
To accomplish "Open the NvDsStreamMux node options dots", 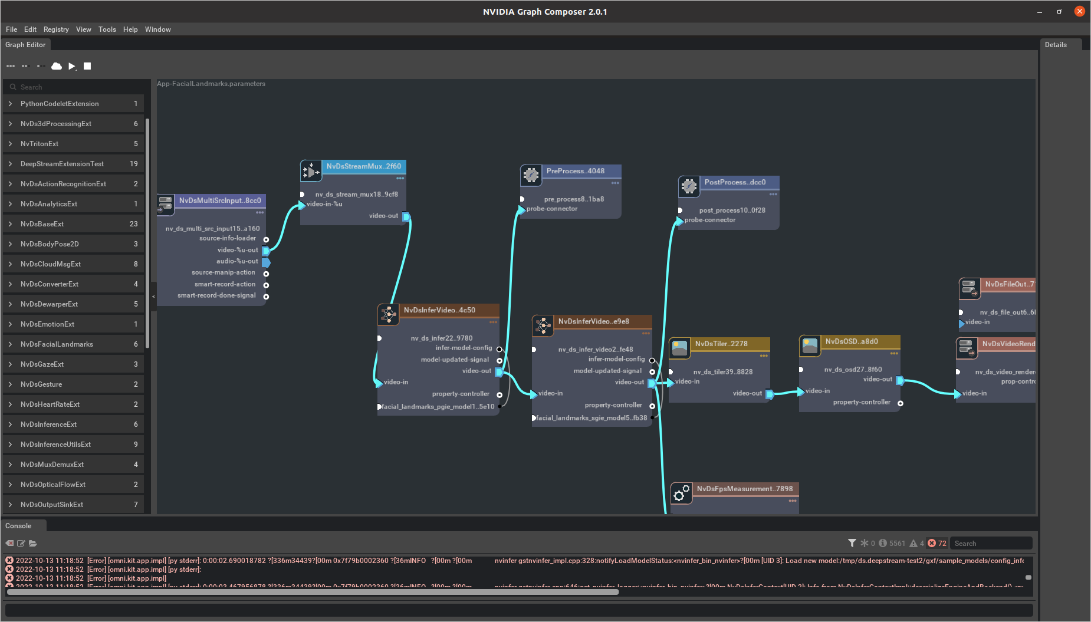I will click(400, 178).
